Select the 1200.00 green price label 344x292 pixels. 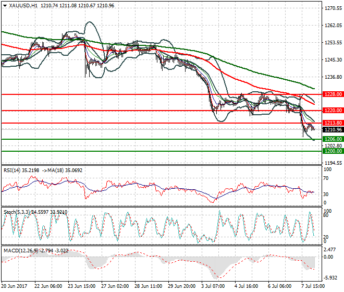pyautogui.click(x=333, y=151)
